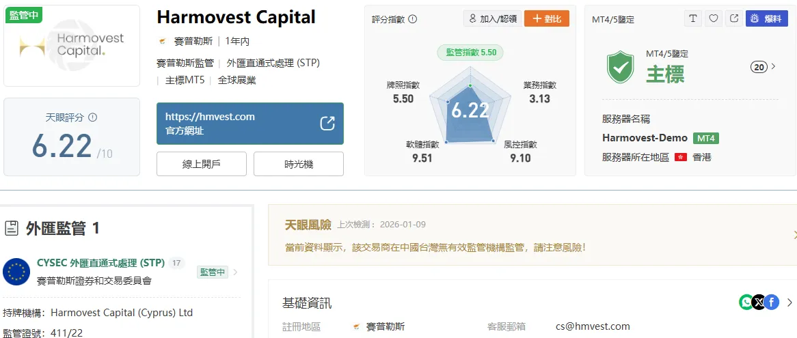Click the Harmovest-Demo server name
Viewport: 797px width, 338px height.
(645, 138)
